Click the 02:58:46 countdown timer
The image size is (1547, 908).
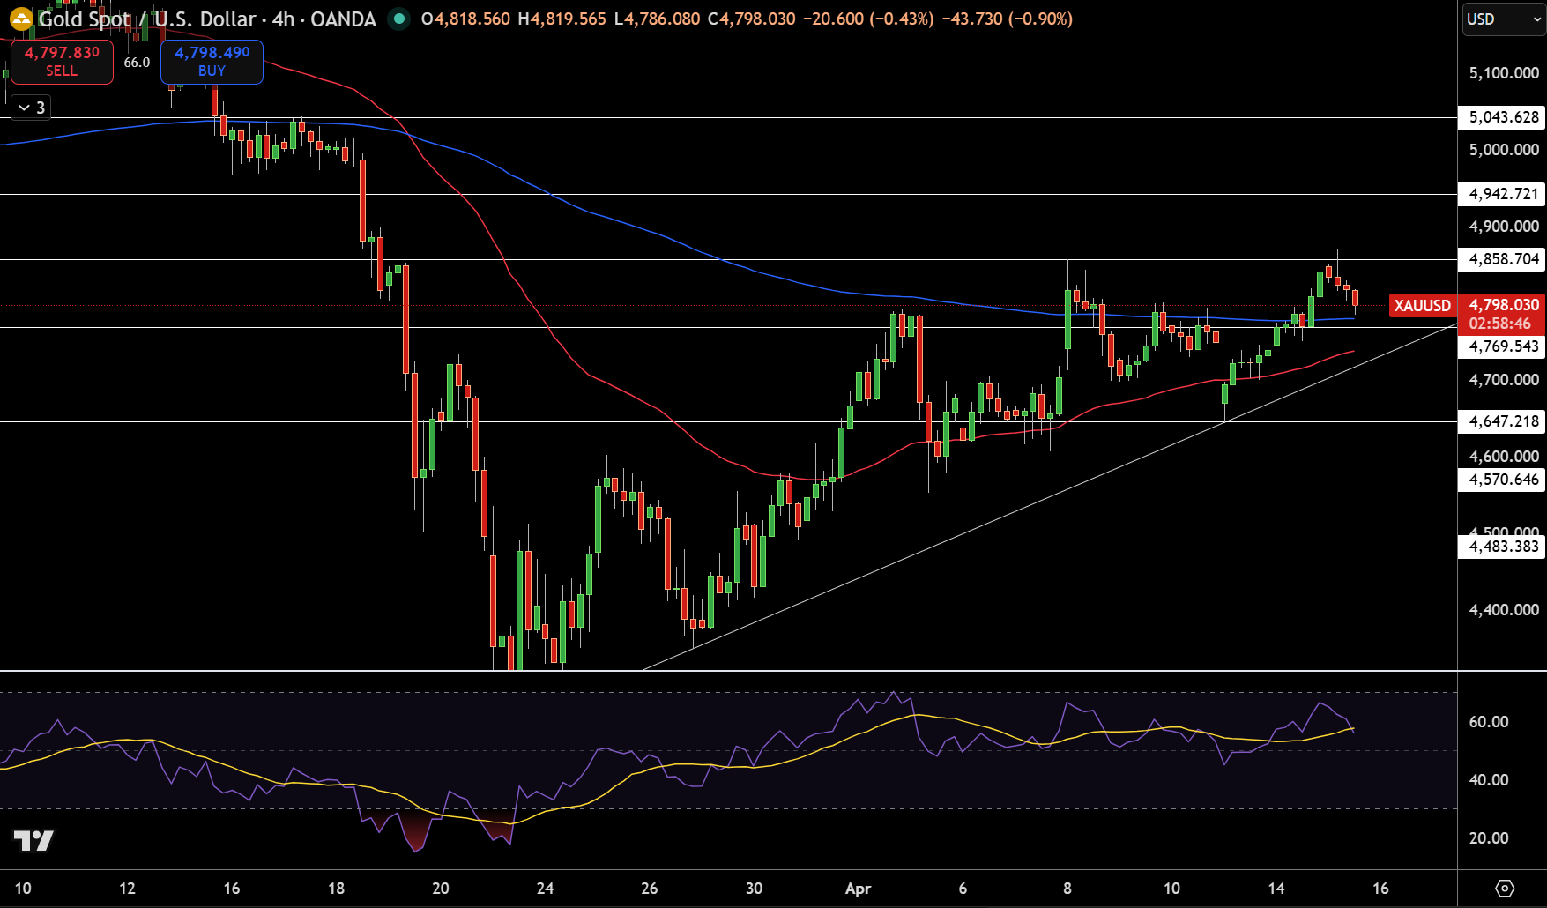coord(1499,324)
